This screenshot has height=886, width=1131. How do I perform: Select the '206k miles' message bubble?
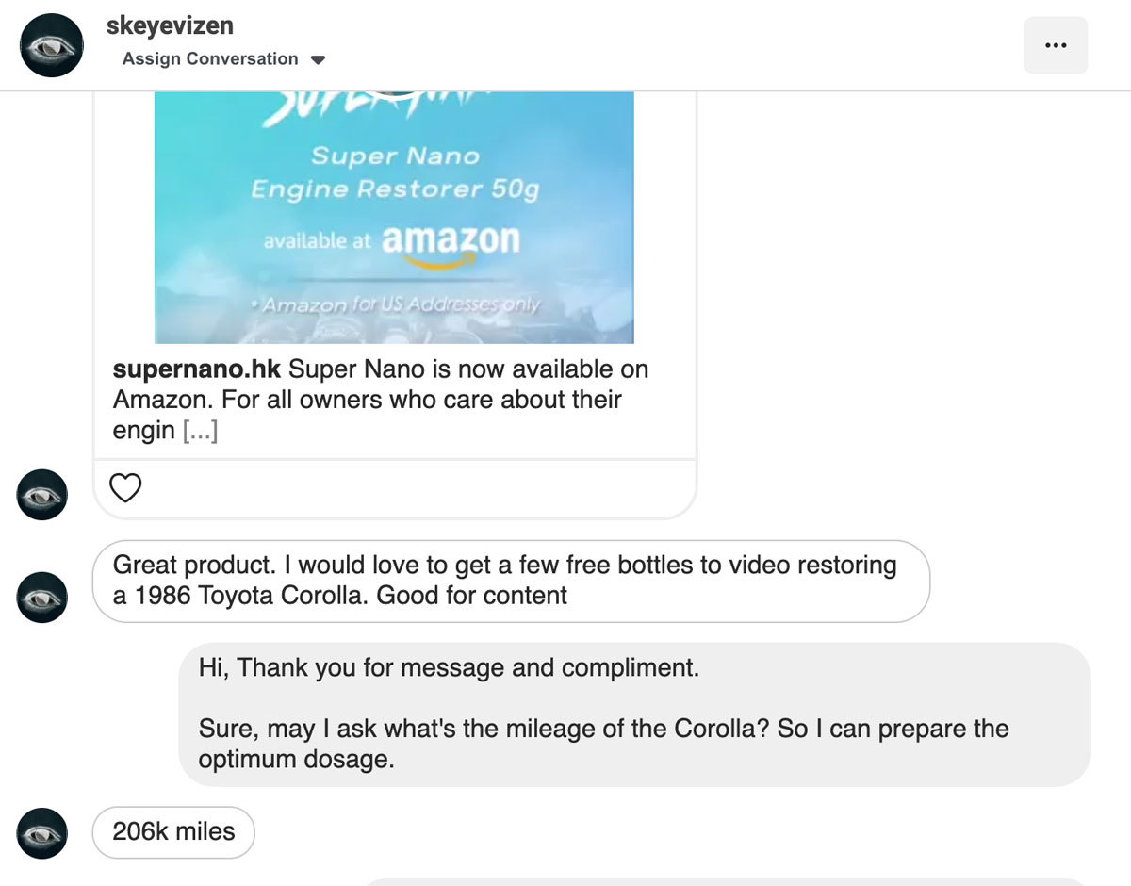click(x=172, y=831)
